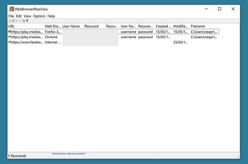Click the Copy Selected Items toolbar icon
This screenshot has height=164, width=248.
pyautogui.click(x=17, y=21)
